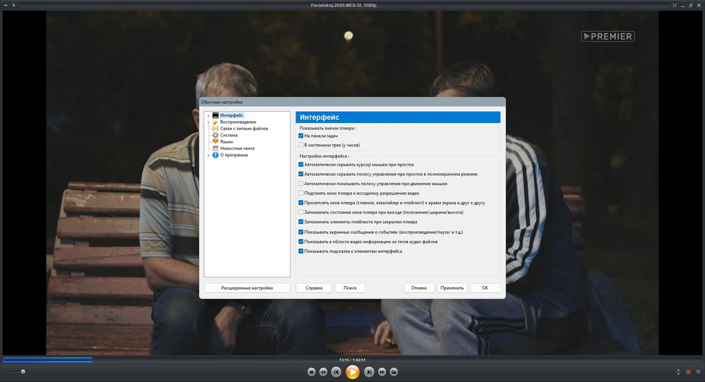The height and width of the screenshot is (382, 705).
Task: Enable auto-show control bar on mouse movement
Action: [x=301, y=183]
